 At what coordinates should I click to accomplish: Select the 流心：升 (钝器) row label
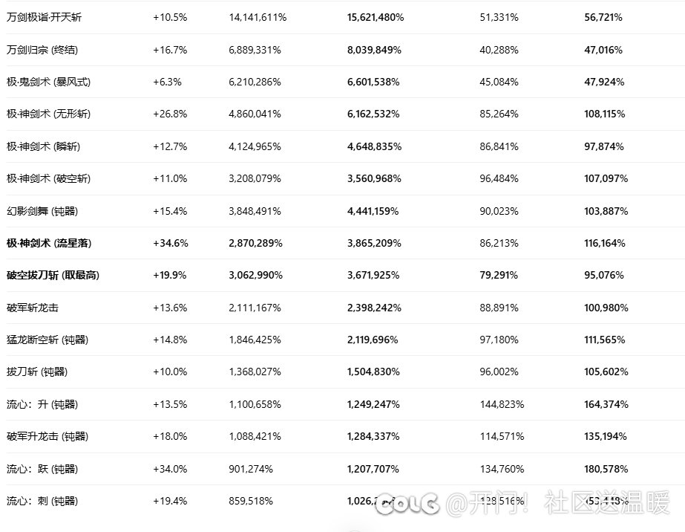point(42,404)
